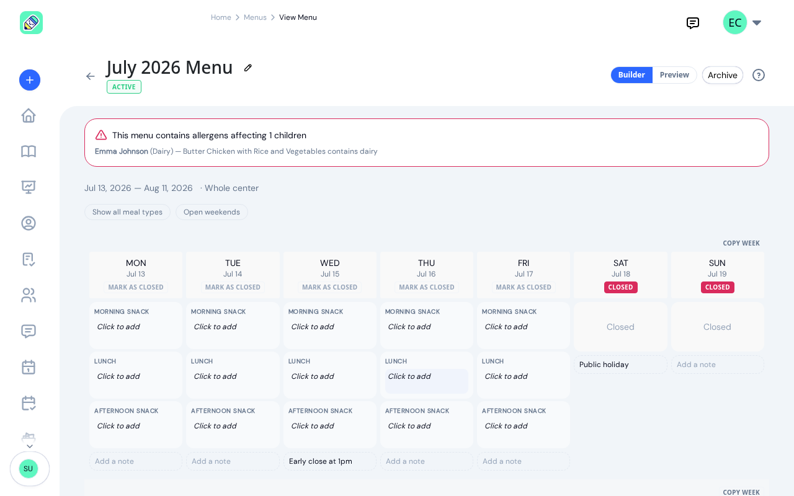Toggle the Open weekends chip
Image resolution: width=794 pixels, height=496 pixels.
[x=212, y=212]
